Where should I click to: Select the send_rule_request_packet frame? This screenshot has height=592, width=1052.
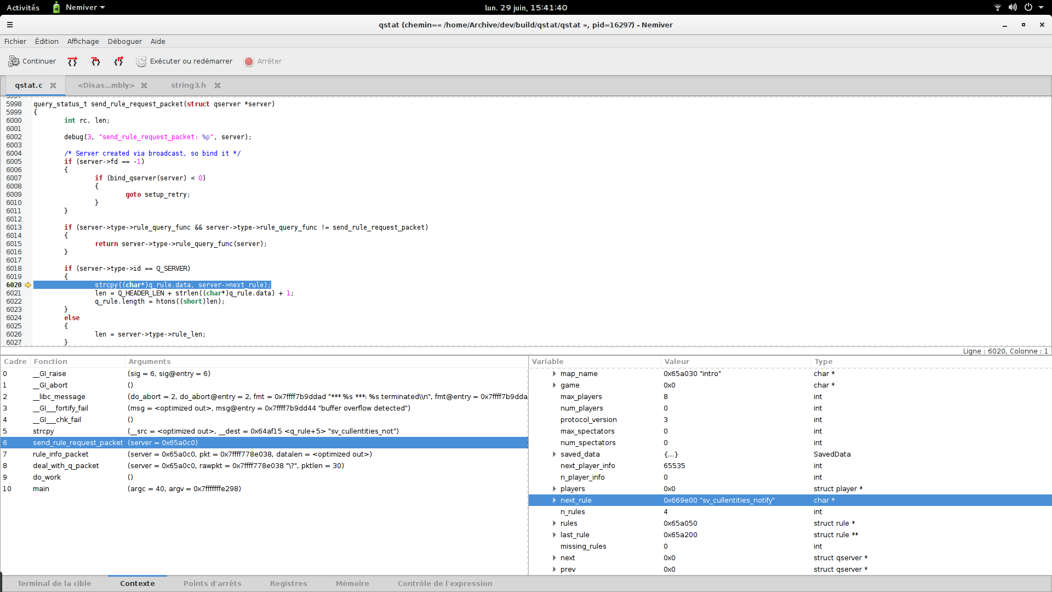[x=264, y=443]
